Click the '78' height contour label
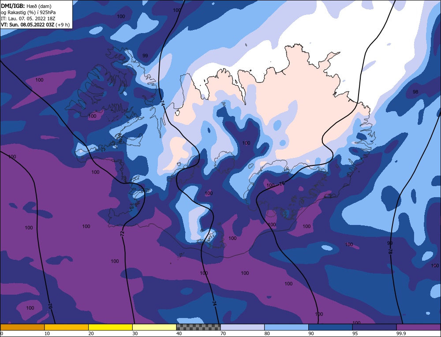This screenshot has height=337, width=441. [x=390, y=251]
